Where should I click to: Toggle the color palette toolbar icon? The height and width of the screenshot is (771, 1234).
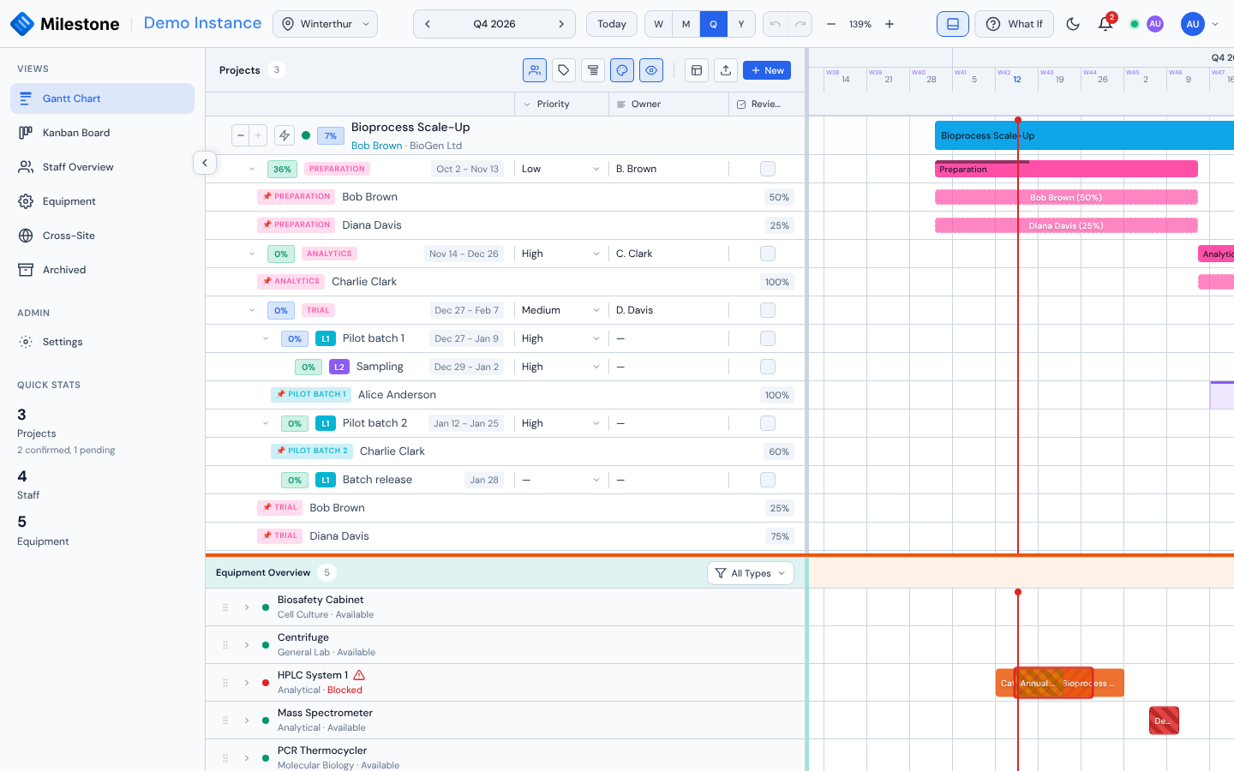[622, 70]
